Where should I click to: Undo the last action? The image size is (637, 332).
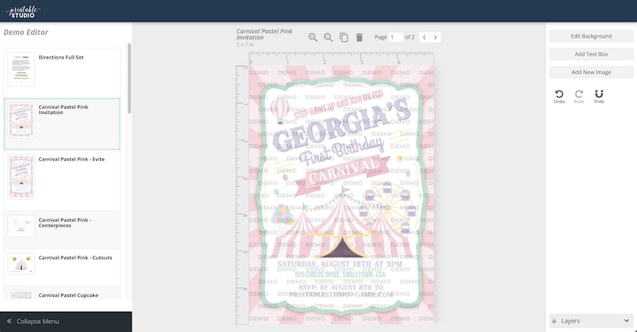tap(559, 96)
